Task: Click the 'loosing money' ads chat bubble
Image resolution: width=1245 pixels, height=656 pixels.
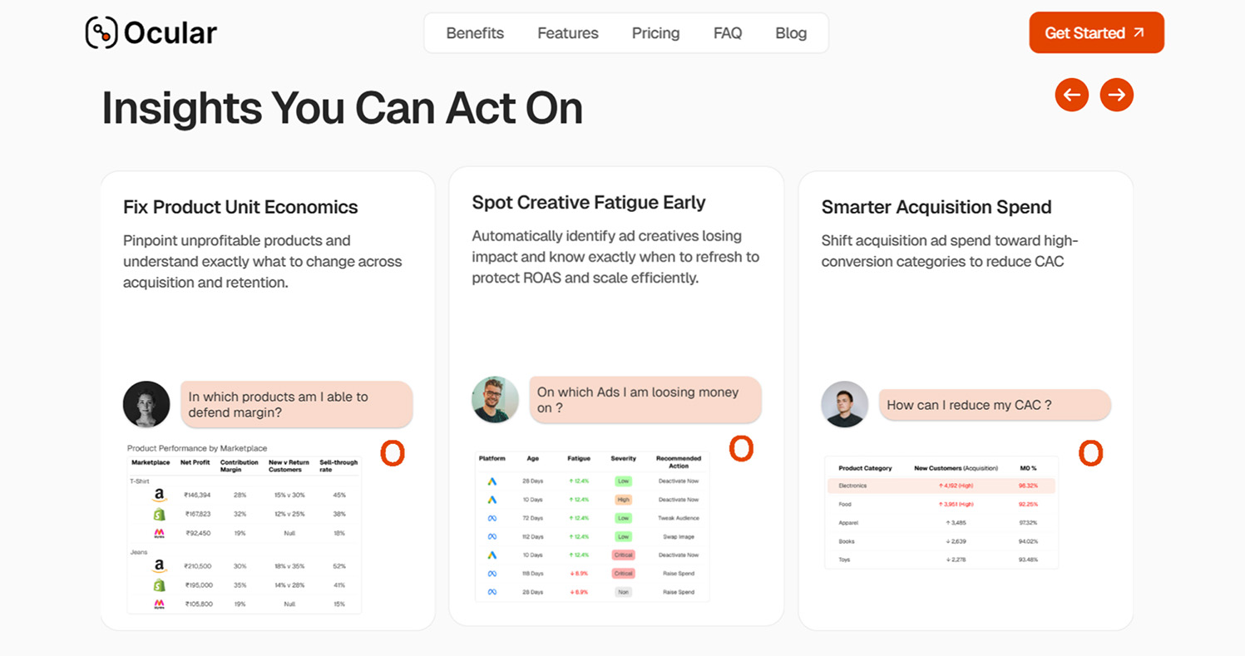Action: 645,400
